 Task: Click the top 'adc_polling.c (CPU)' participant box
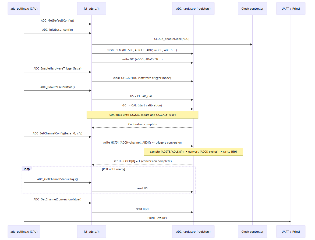[24, 9]
